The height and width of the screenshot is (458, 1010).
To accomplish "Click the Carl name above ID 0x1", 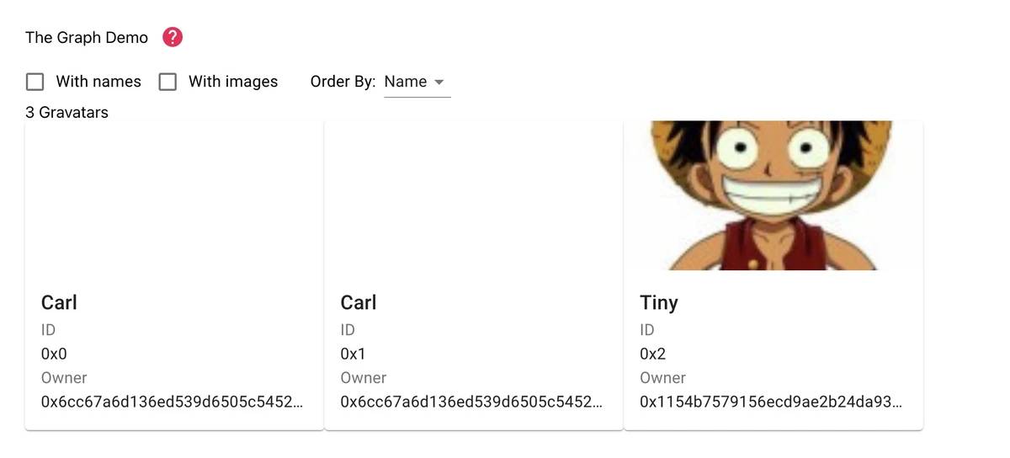I will (359, 303).
